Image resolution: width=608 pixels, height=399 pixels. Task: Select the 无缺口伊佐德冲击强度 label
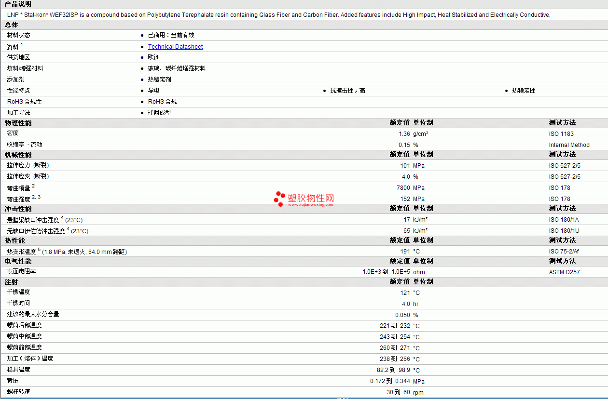coord(36,231)
